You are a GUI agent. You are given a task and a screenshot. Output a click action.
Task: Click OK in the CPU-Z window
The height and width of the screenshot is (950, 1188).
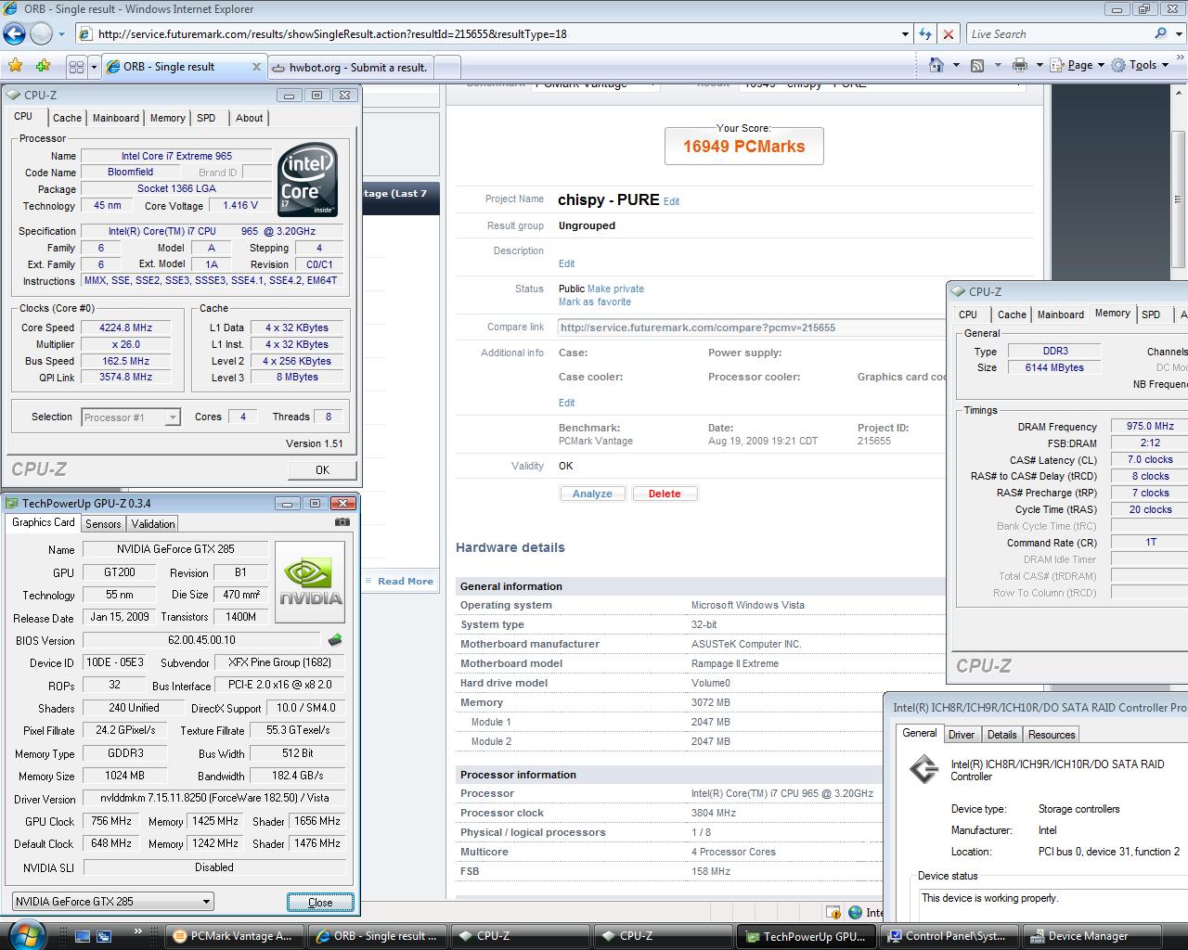pyautogui.click(x=322, y=469)
